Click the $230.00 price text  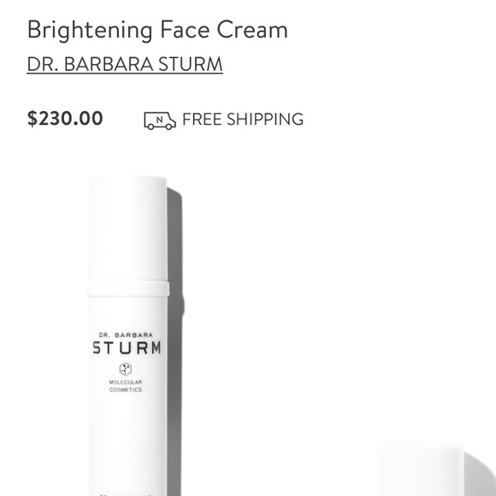(x=65, y=118)
